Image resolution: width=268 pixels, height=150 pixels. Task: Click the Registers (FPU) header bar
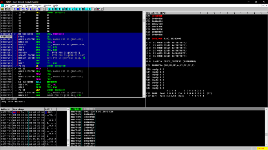[x=207, y=13]
